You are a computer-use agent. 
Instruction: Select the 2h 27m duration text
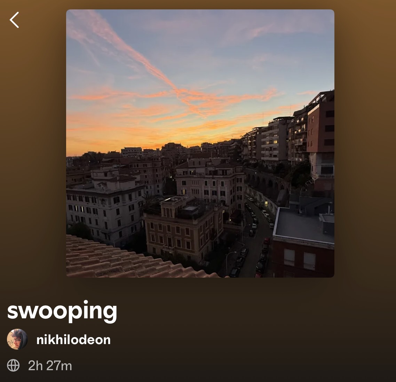[50, 366]
